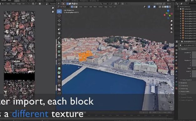Enable face select mode
This screenshot has height=121, width=196.
tap(76, 7)
